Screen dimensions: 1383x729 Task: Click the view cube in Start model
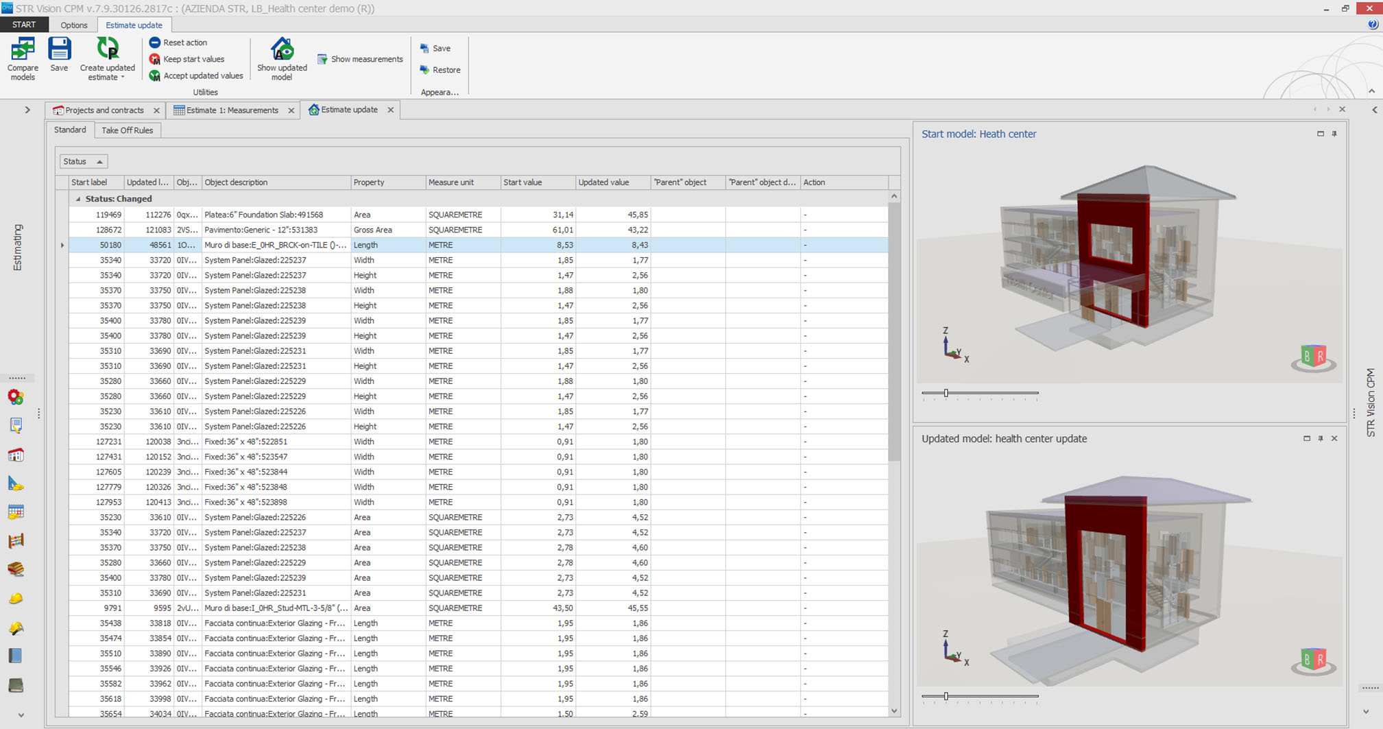(x=1312, y=357)
